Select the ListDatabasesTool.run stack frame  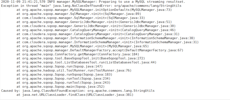point(86,62)
